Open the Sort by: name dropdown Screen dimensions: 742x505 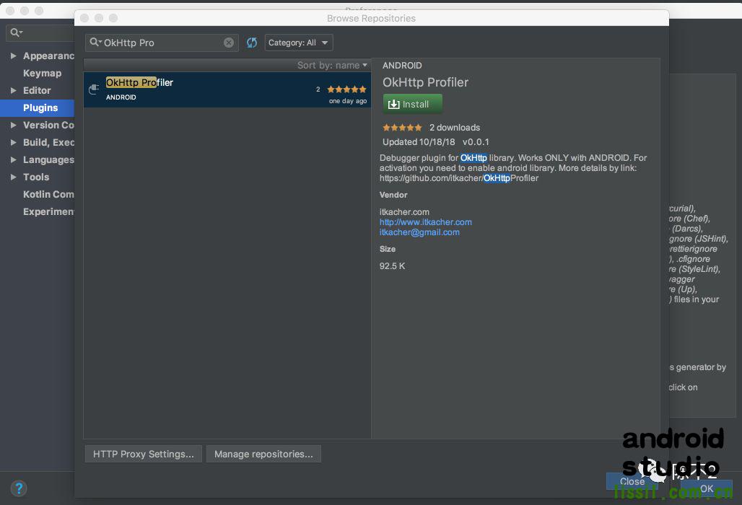332,65
